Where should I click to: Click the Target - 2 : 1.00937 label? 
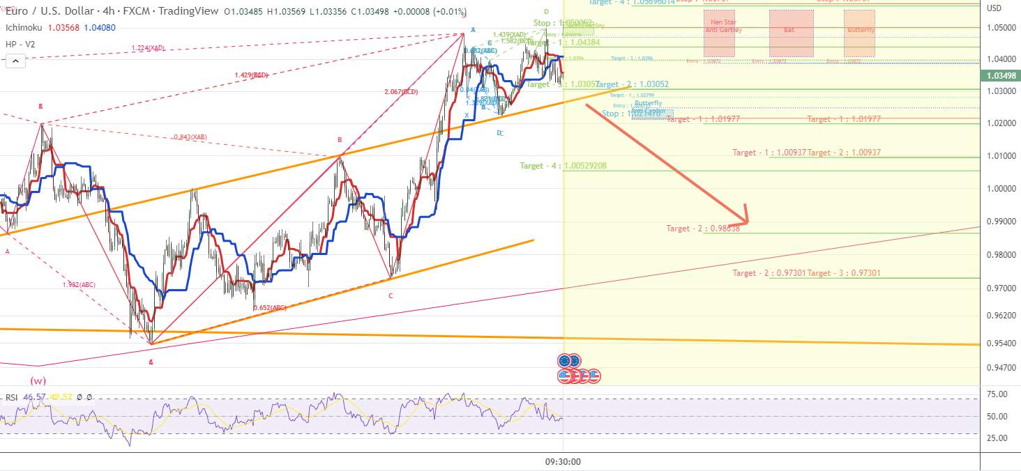point(844,153)
